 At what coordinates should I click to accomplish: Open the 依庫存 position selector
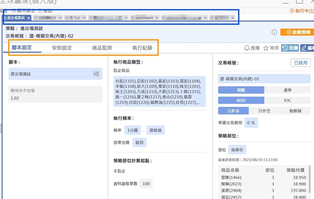click(237, 149)
